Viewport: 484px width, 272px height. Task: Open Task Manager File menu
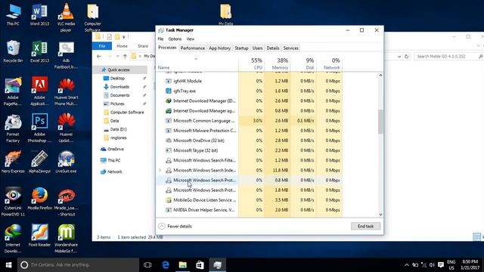[x=160, y=39]
